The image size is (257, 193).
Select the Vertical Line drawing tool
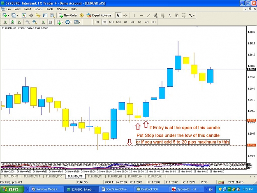point(134,15)
